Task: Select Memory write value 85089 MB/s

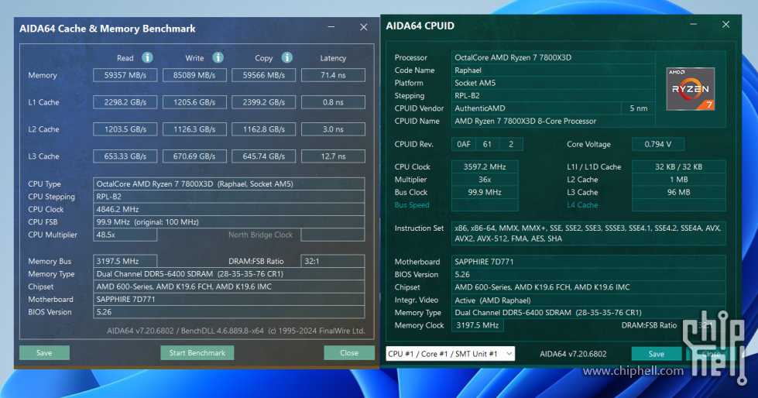Action: [194, 75]
